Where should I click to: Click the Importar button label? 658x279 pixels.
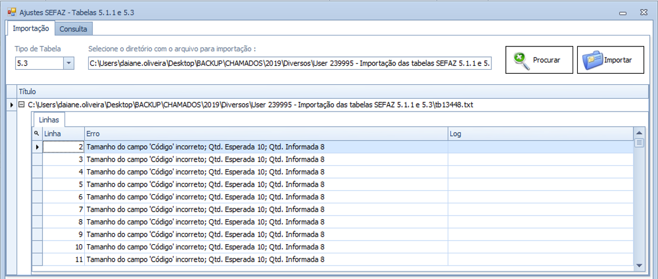point(618,60)
